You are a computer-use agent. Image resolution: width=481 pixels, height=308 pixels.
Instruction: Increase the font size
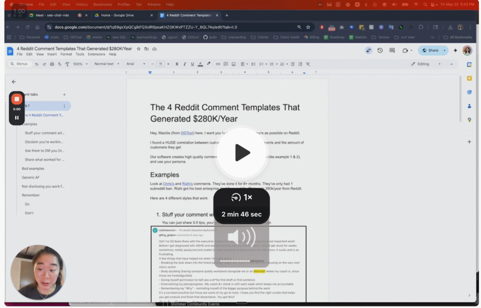tap(168, 64)
